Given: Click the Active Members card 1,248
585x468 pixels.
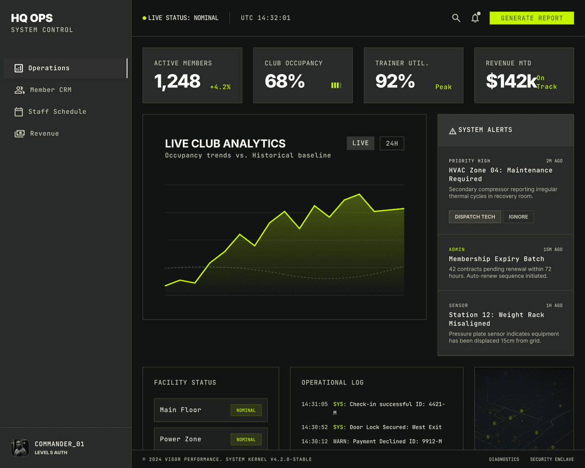Looking at the screenshot, I should [x=193, y=76].
